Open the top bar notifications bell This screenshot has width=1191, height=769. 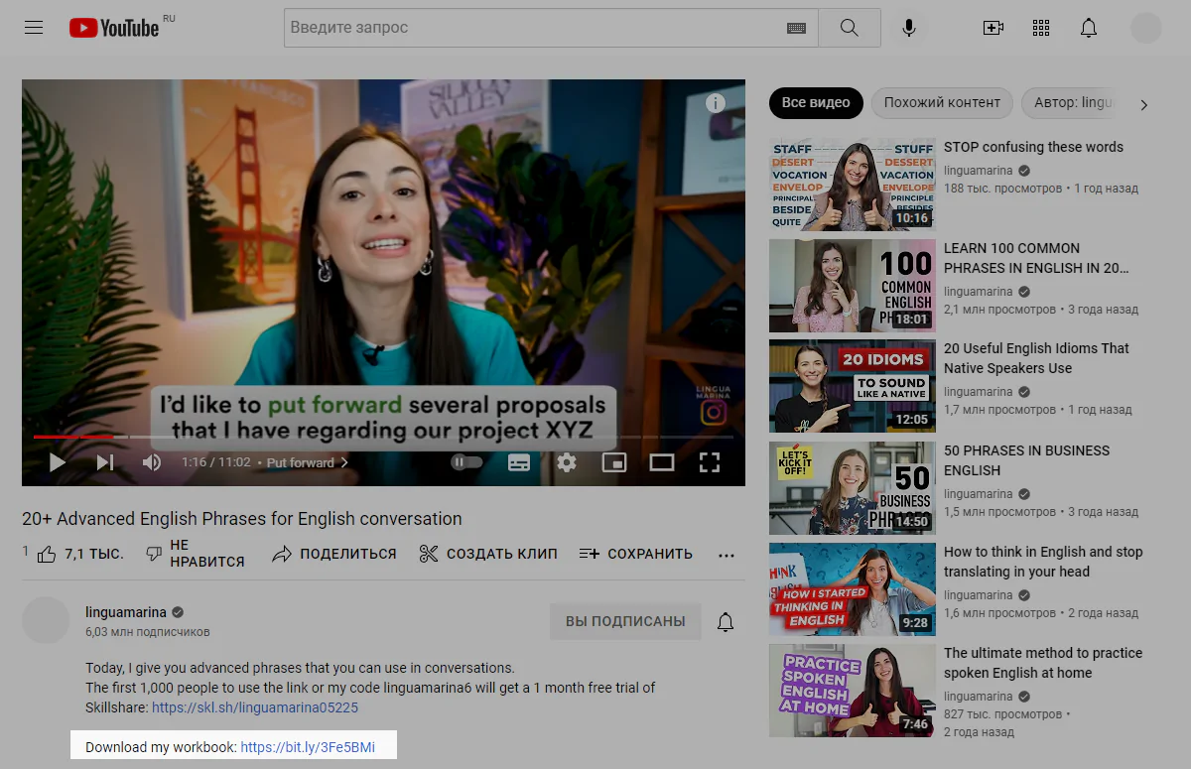[x=1089, y=28]
